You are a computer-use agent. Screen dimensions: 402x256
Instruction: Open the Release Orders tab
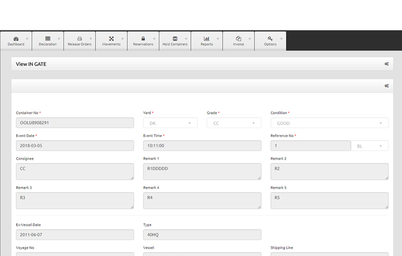pos(79,41)
